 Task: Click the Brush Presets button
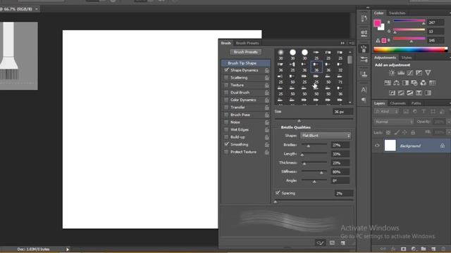[x=246, y=52]
